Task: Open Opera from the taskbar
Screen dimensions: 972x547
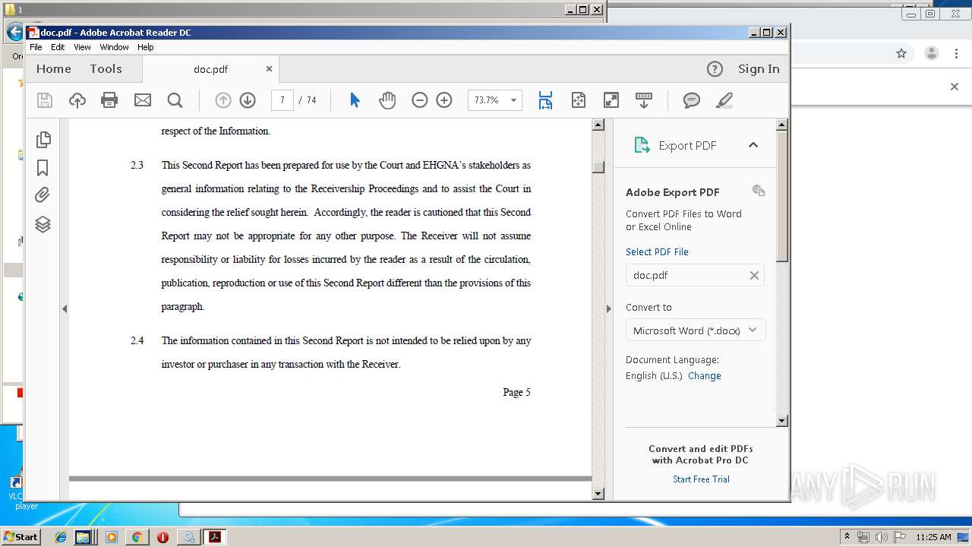Action: click(163, 537)
